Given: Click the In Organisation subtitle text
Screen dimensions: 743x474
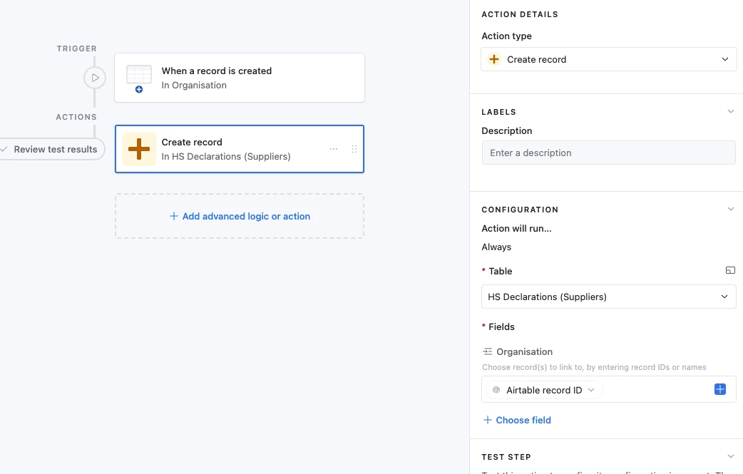Looking at the screenshot, I should point(194,86).
